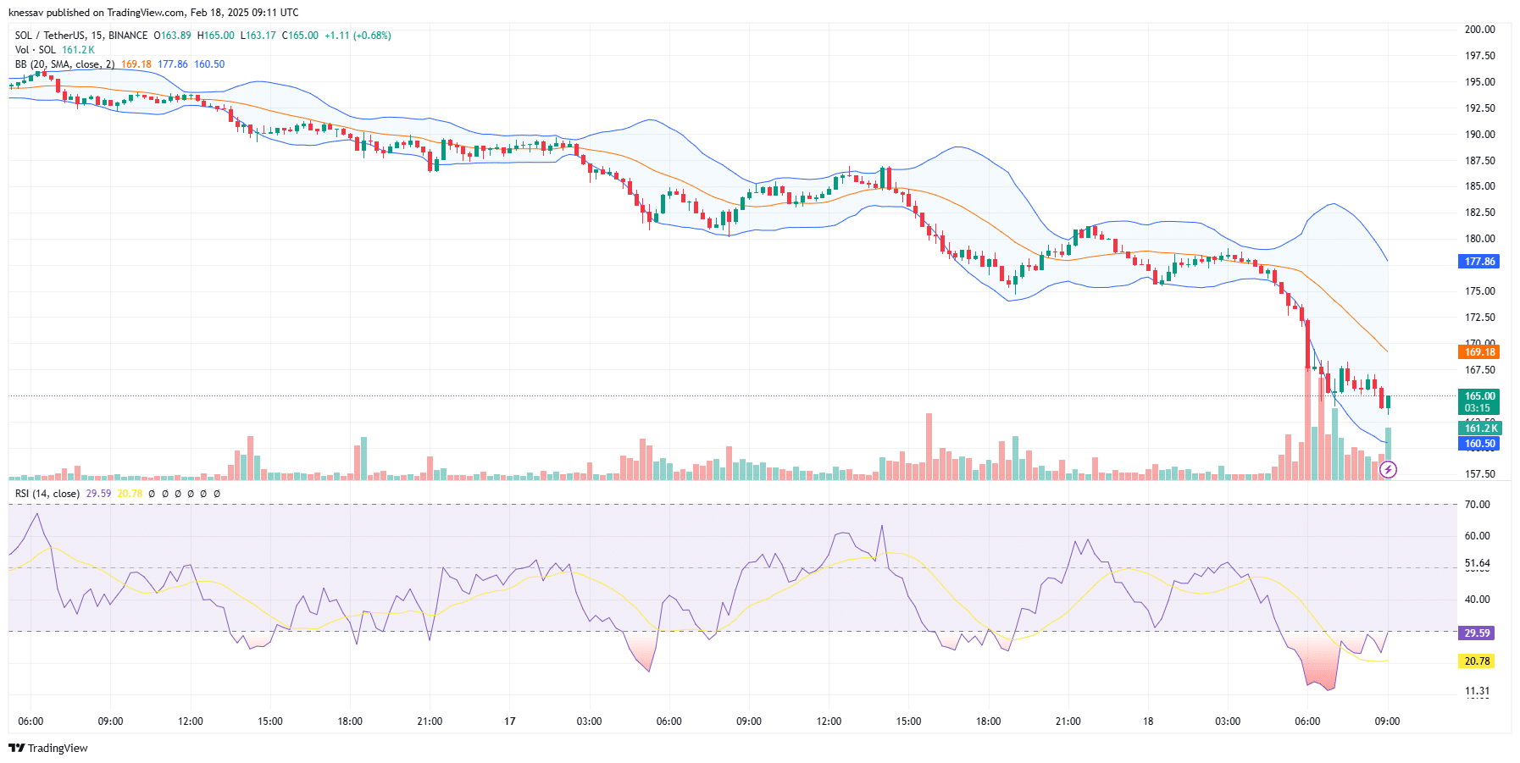Click the knessav published on TradingView.com header
The image size is (1520, 763).
(x=153, y=13)
